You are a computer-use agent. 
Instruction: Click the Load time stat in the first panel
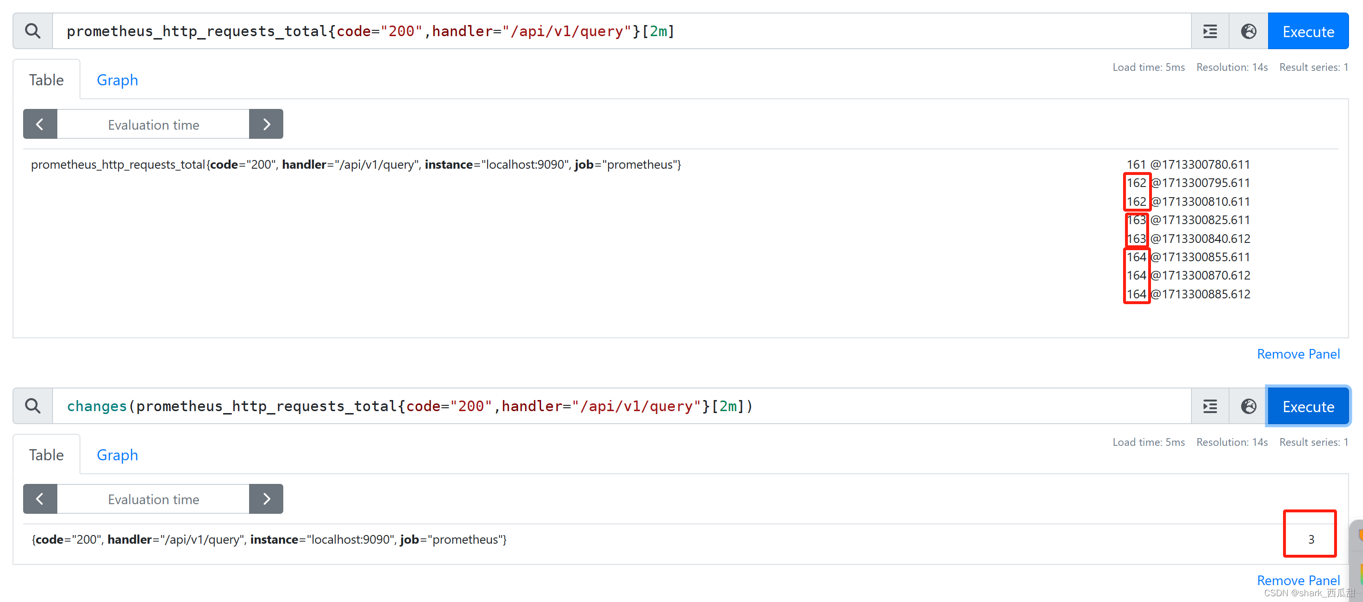(1148, 67)
